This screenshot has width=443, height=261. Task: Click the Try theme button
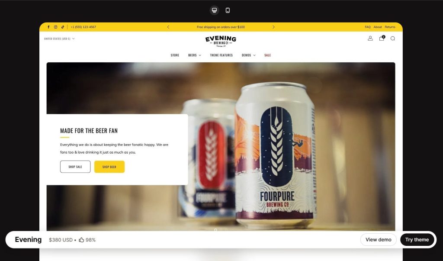click(417, 240)
